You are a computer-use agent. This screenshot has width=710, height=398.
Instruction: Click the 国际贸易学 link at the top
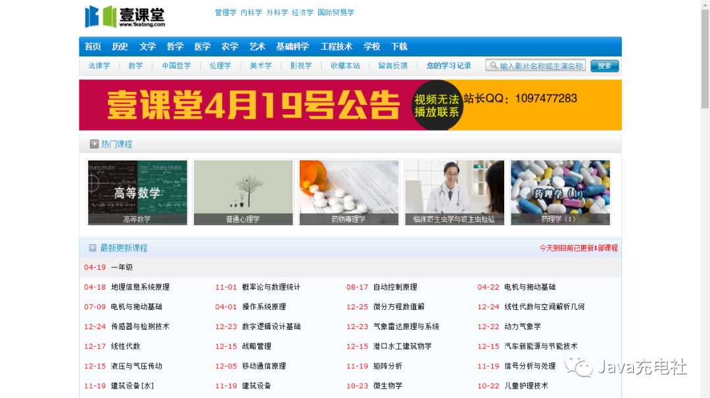(335, 12)
